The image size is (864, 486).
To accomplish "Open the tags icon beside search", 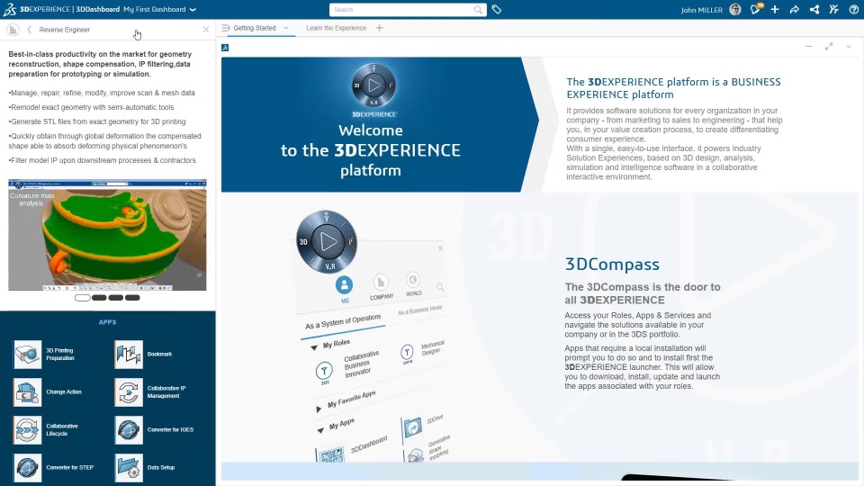I will (497, 9).
